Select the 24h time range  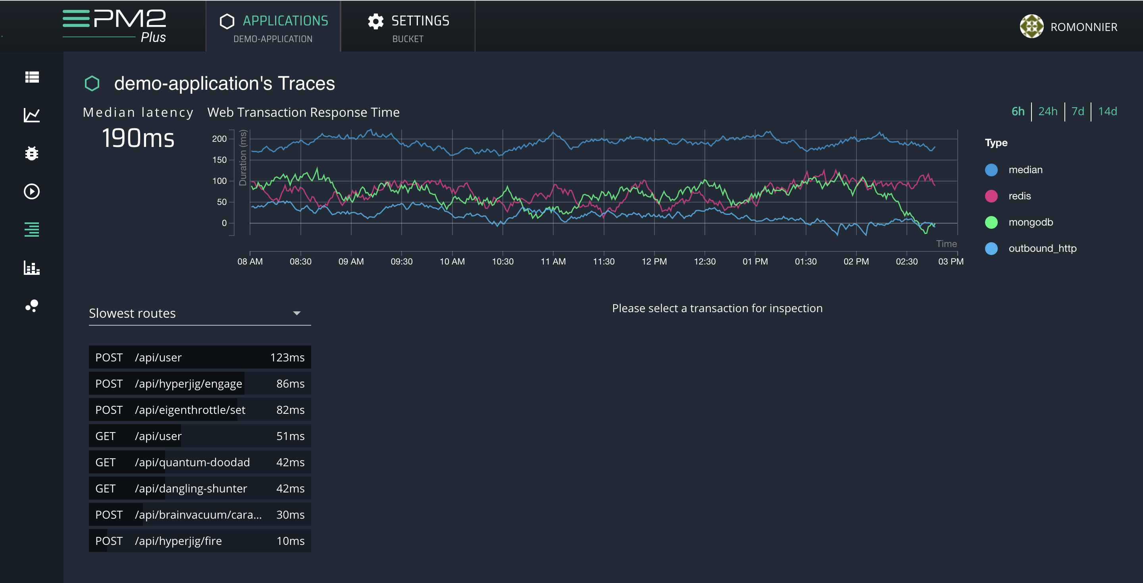(1048, 112)
